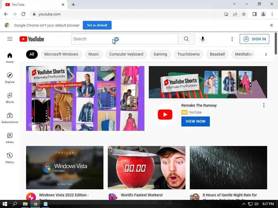The width and height of the screenshot is (278, 208).
Task: Open History in sidebar
Action: click(10, 158)
